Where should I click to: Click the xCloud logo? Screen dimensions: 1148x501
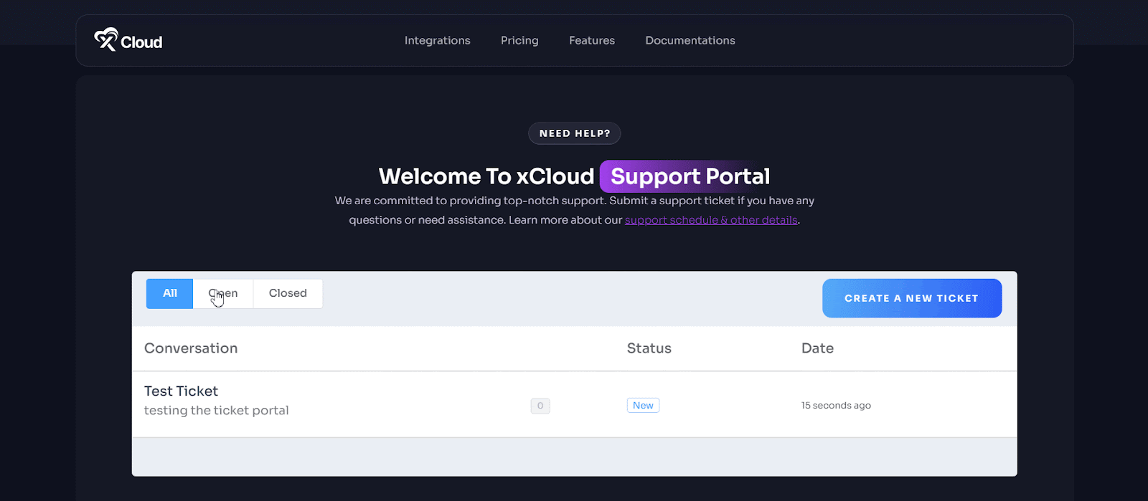[x=128, y=40]
